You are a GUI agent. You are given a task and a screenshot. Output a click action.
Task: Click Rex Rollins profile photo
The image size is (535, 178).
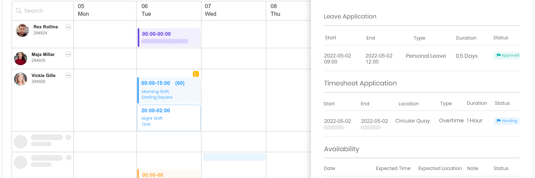(22, 30)
